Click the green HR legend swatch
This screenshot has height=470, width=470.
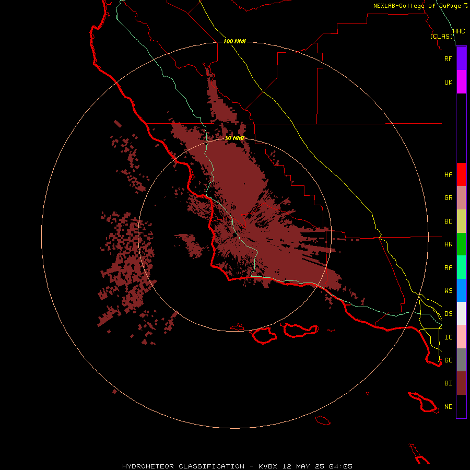[x=461, y=244]
